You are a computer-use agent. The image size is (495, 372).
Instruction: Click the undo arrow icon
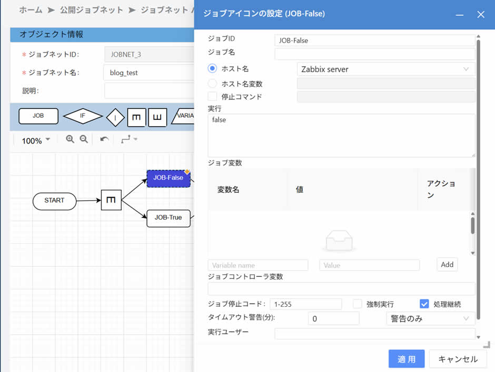click(x=104, y=140)
